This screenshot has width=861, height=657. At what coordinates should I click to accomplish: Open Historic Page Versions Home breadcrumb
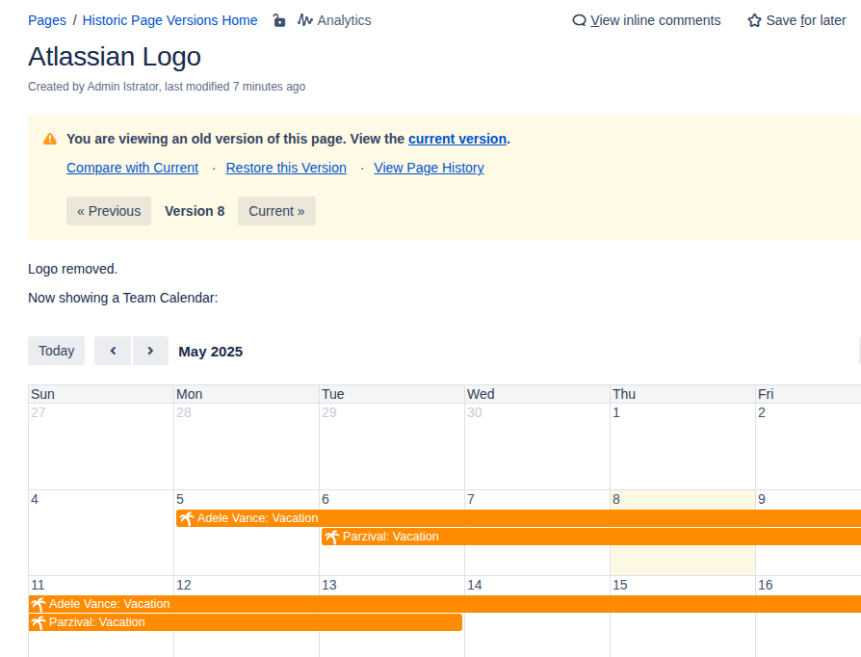tap(170, 20)
